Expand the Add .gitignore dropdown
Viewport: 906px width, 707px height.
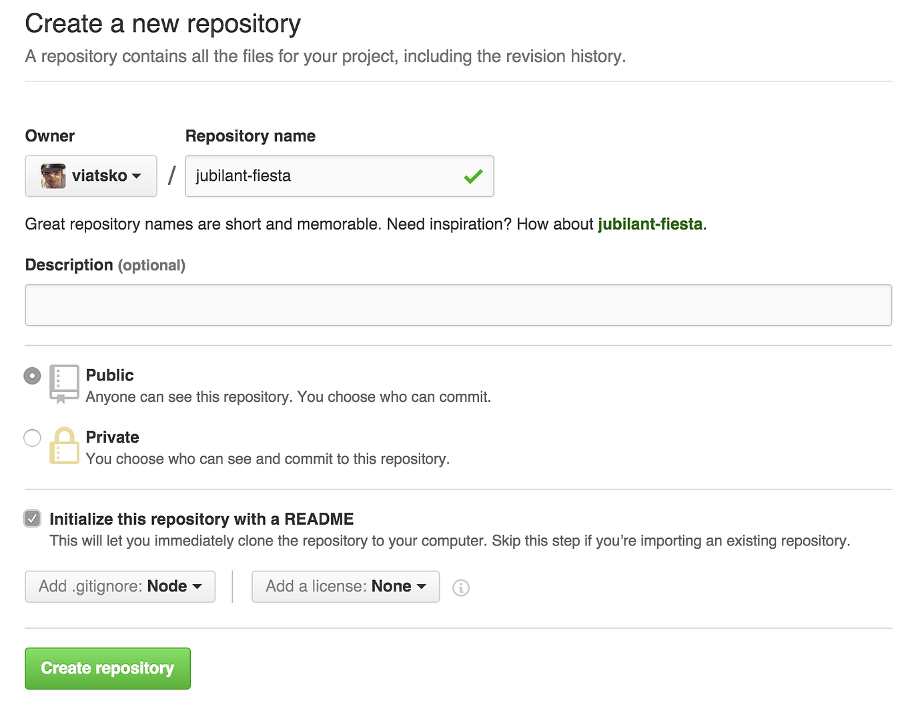[x=120, y=587]
